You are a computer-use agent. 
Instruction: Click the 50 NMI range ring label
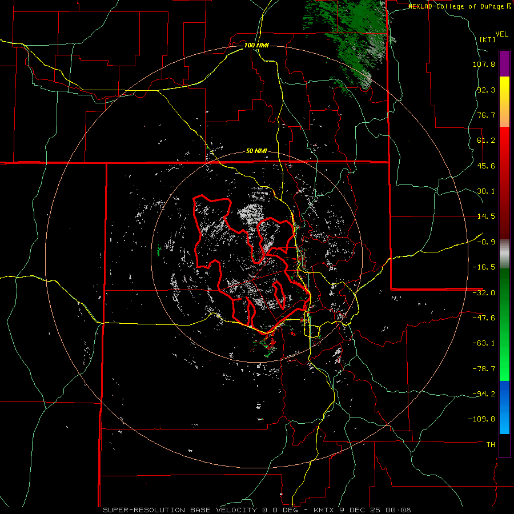(x=256, y=151)
